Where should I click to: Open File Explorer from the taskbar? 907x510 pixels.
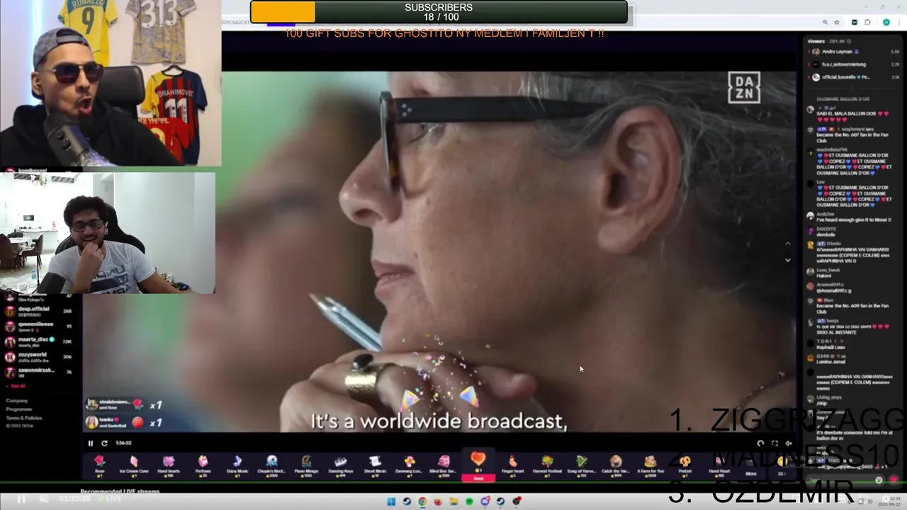click(453, 501)
